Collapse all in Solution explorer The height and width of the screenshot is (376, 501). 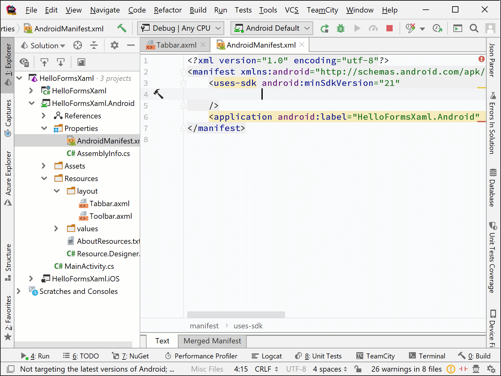click(94, 45)
